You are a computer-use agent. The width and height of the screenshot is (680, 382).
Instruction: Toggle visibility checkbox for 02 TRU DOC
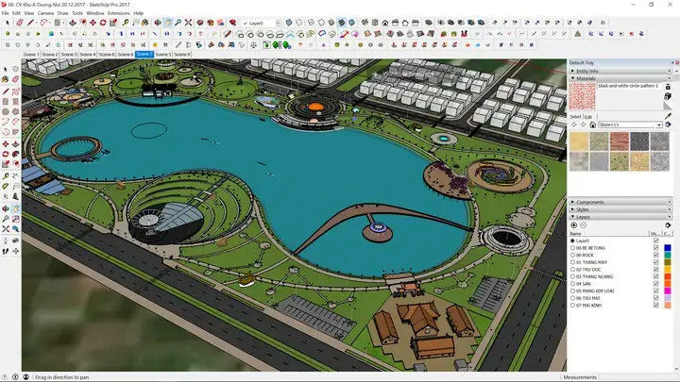point(655,270)
